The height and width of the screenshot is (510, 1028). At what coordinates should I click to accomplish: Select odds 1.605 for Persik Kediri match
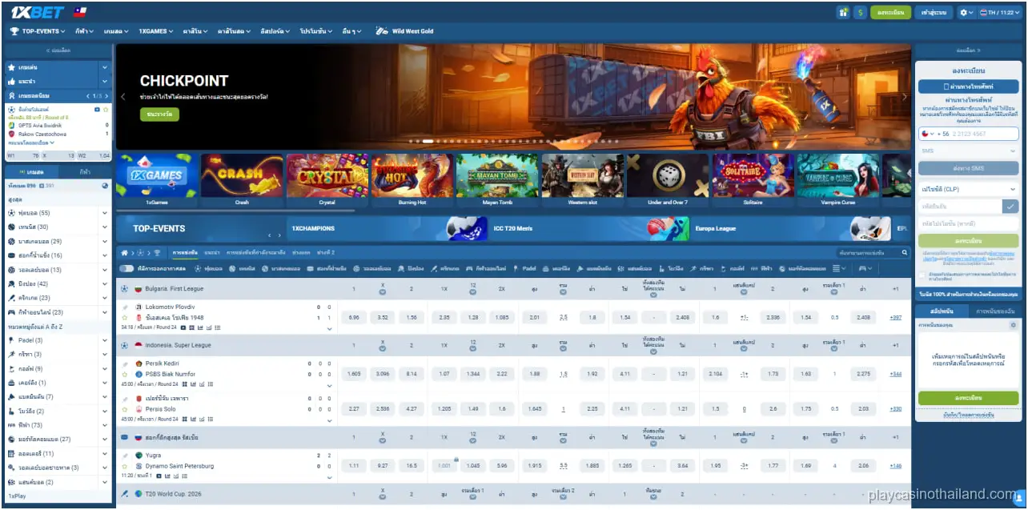tap(354, 374)
